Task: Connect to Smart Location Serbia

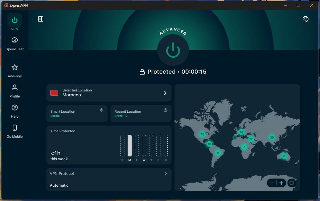Action: point(77,114)
